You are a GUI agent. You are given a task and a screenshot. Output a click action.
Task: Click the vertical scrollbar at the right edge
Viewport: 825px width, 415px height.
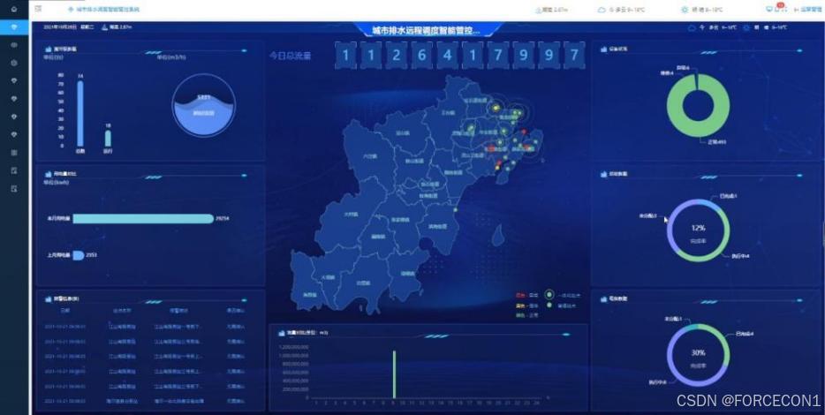823,234
